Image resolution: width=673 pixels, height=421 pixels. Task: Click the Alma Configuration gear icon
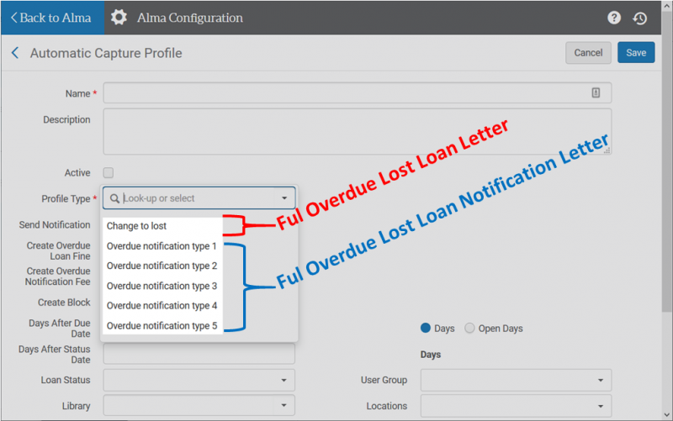tap(119, 18)
